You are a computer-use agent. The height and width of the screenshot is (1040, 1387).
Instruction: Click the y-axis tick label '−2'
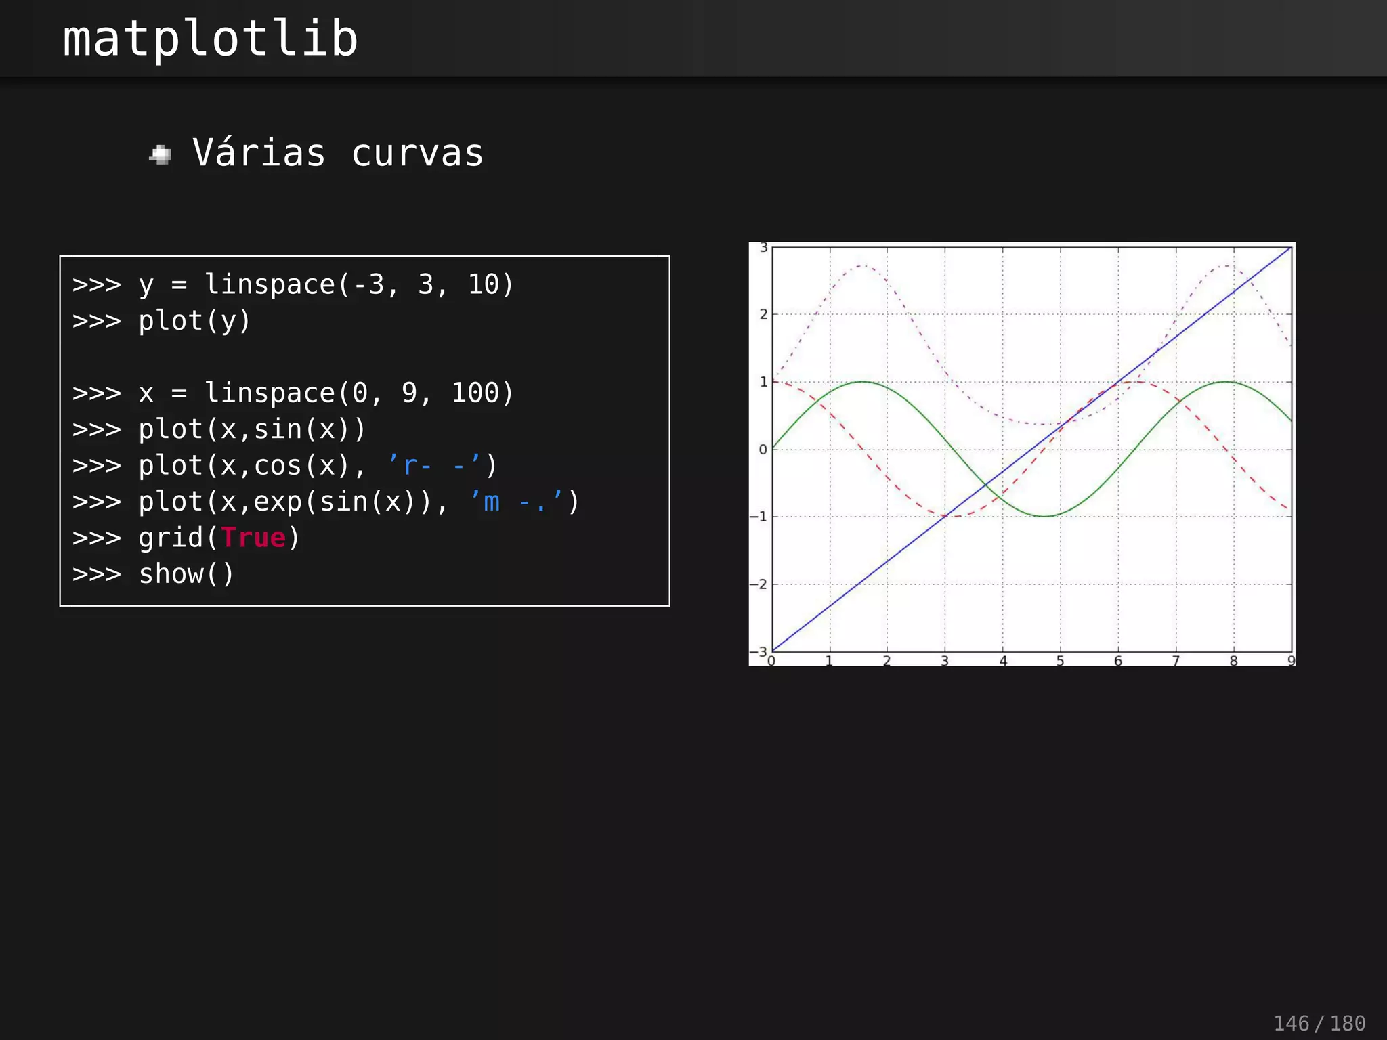pyautogui.click(x=759, y=584)
